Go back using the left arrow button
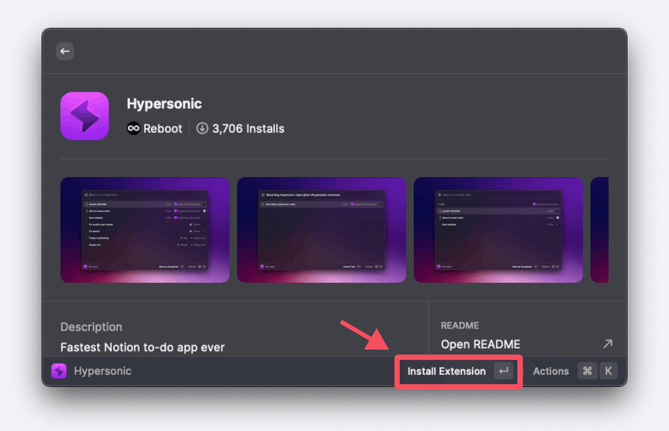The width and height of the screenshot is (669, 431). [65, 51]
